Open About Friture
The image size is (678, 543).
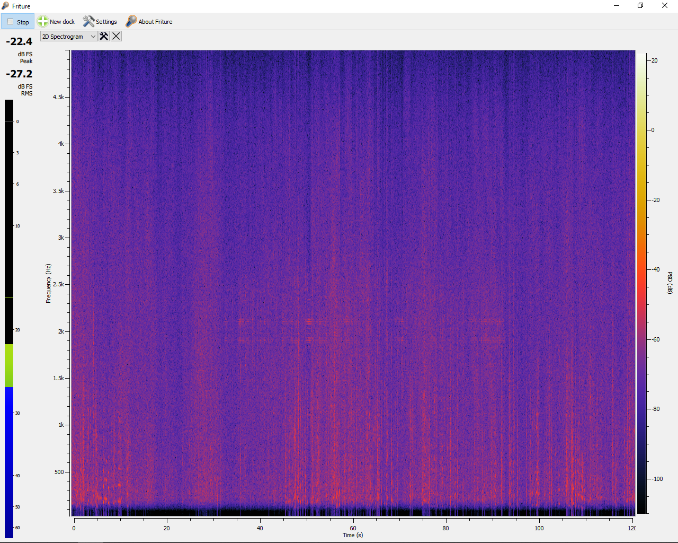tap(149, 22)
